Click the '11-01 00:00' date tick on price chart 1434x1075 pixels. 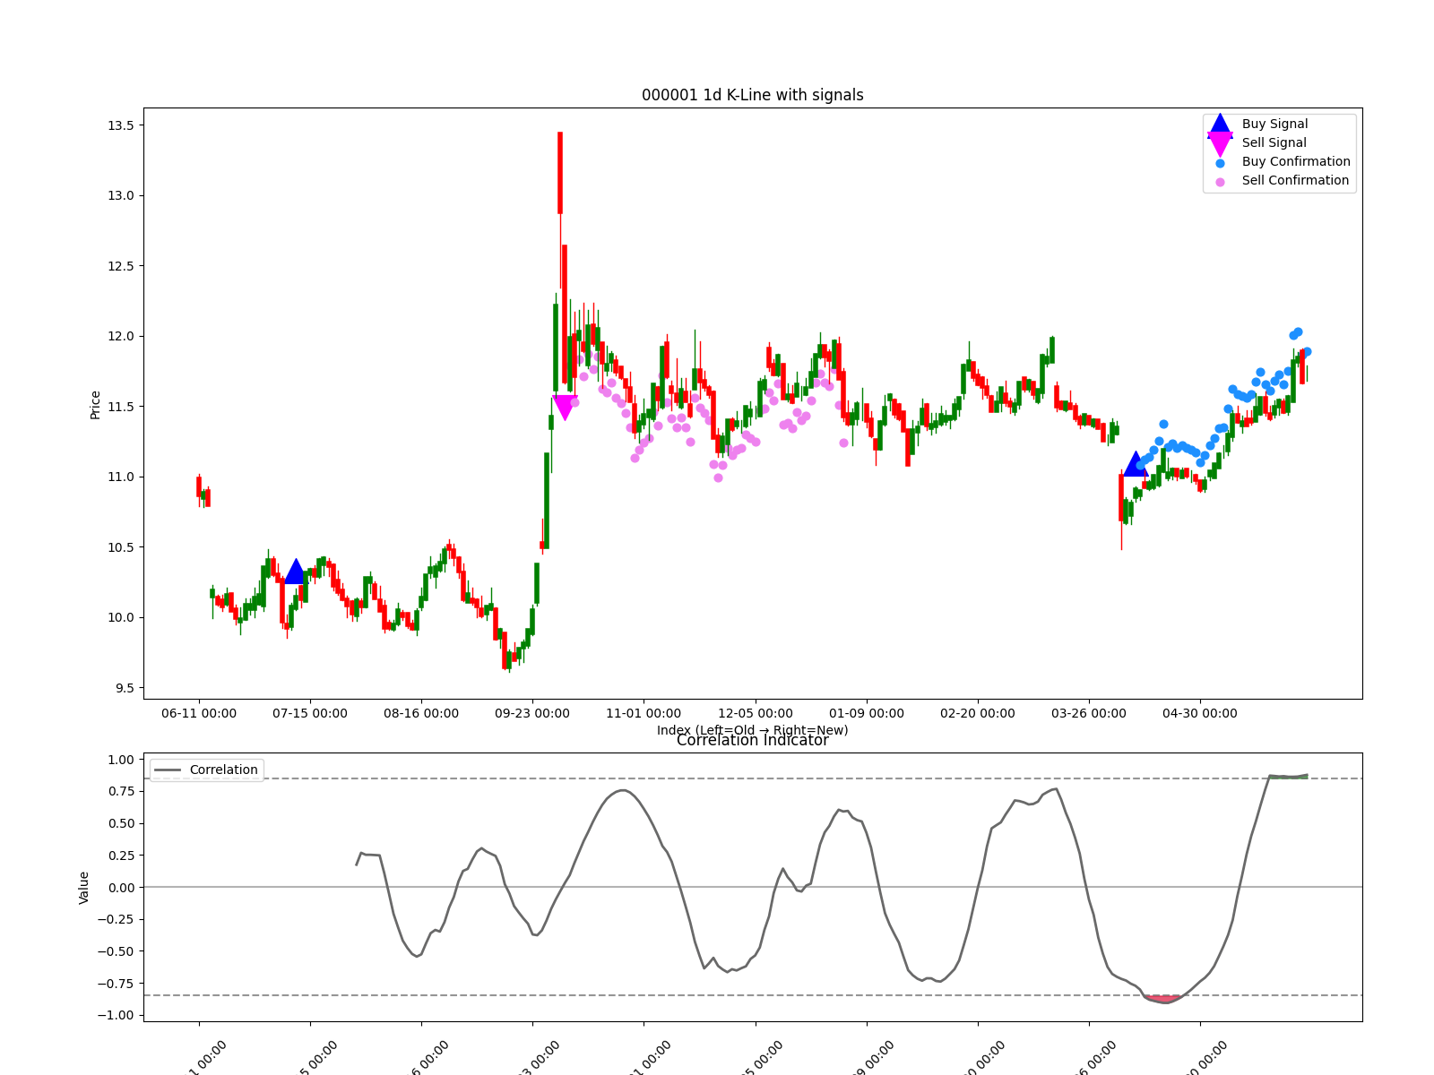point(644,714)
